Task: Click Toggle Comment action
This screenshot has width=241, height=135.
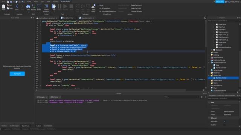Action: (x=136, y=5)
